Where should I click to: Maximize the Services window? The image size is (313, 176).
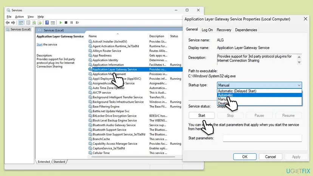187,10
